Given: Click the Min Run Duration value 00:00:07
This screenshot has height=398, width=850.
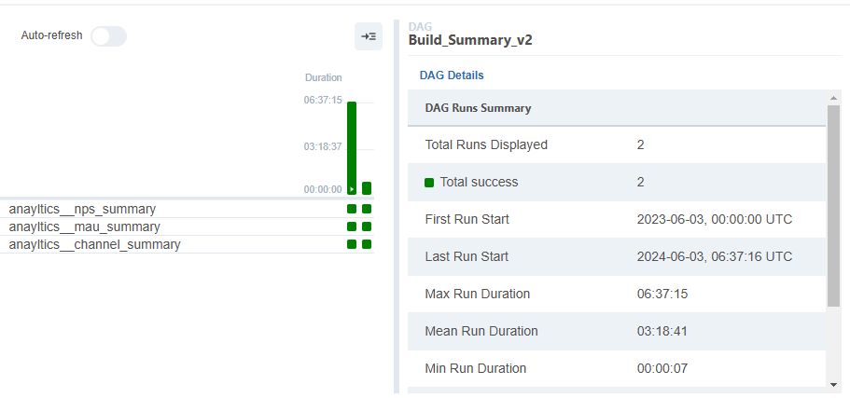Looking at the screenshot, I should 662,369.
